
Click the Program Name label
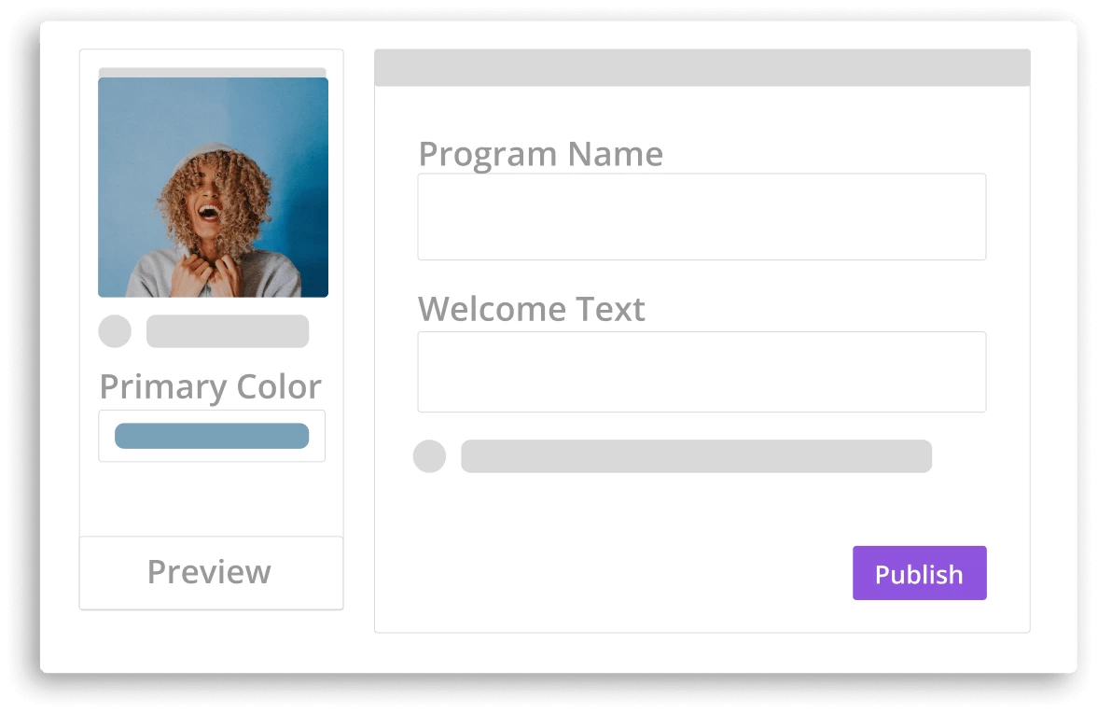540,155
